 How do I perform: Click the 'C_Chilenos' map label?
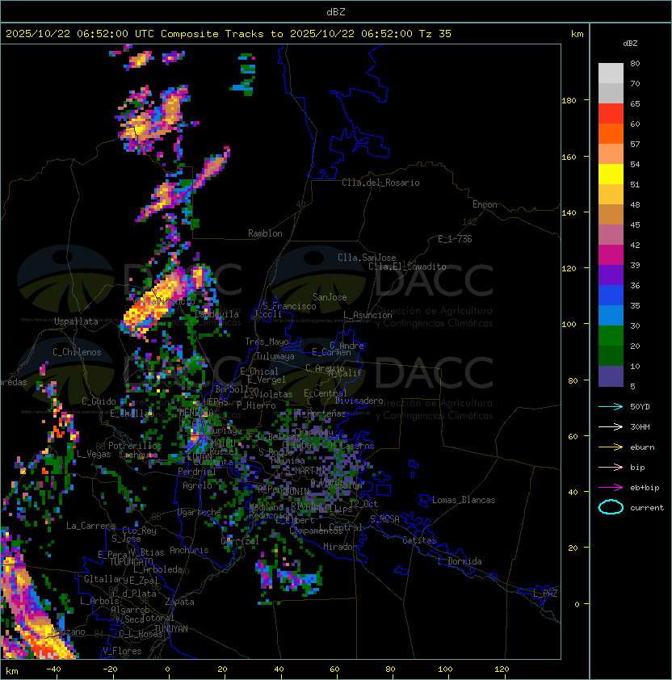pyautogui.click(x=77, y=352)
